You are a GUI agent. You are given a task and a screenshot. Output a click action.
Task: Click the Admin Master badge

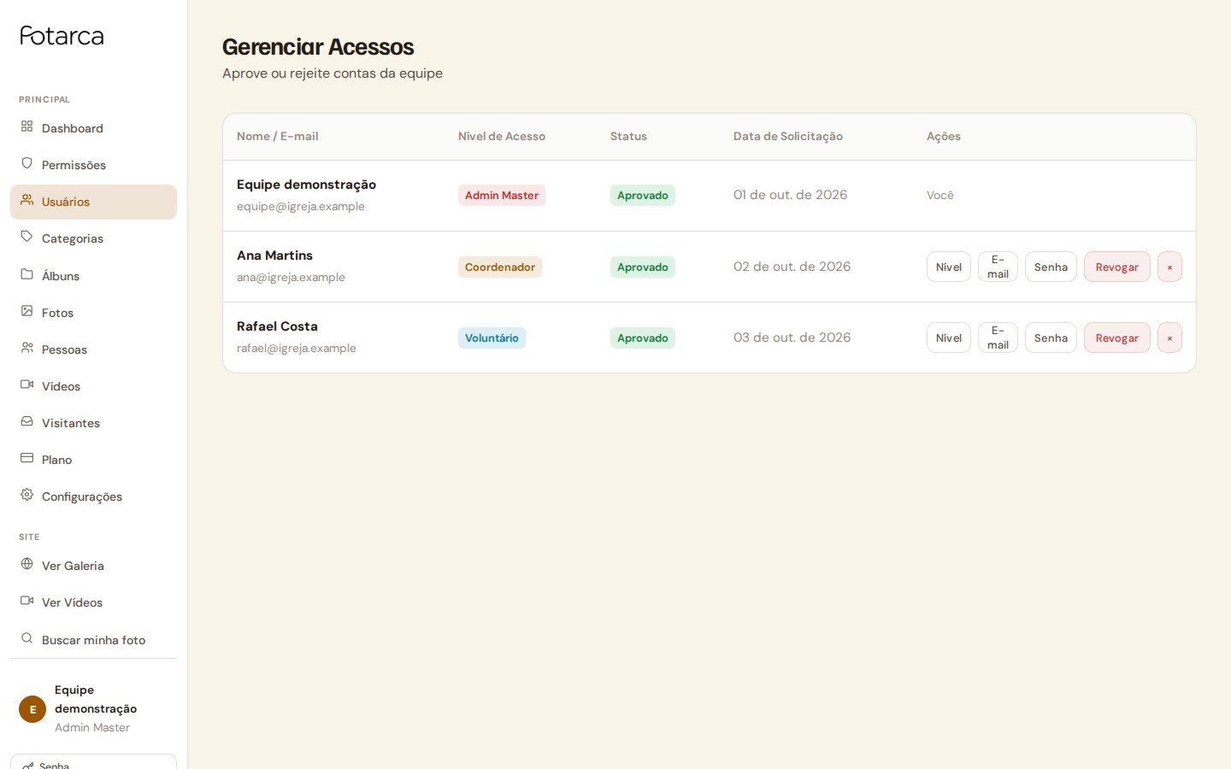click(x=502, y=196)
